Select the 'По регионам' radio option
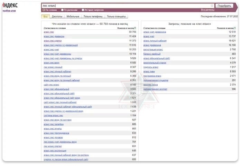242x166 pixels. [x=62, y=10]
